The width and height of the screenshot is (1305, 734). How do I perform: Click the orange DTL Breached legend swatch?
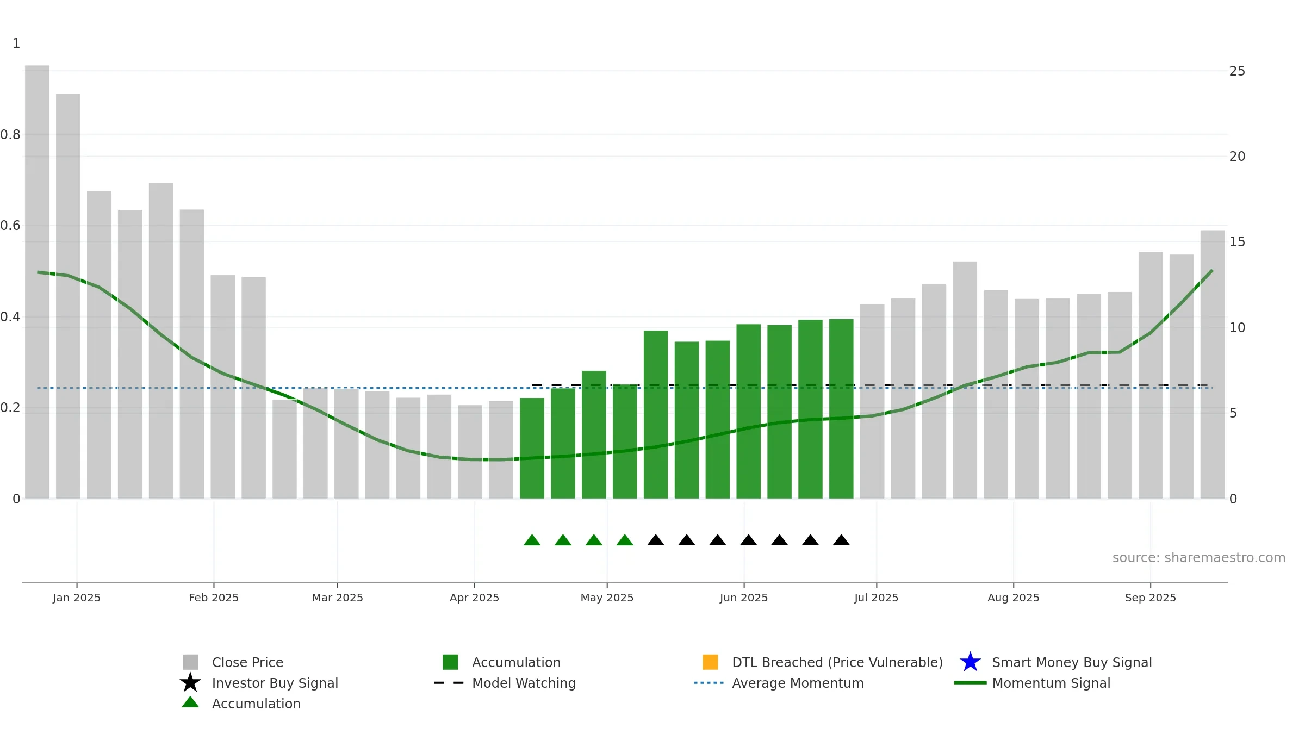tap(710, 662)
